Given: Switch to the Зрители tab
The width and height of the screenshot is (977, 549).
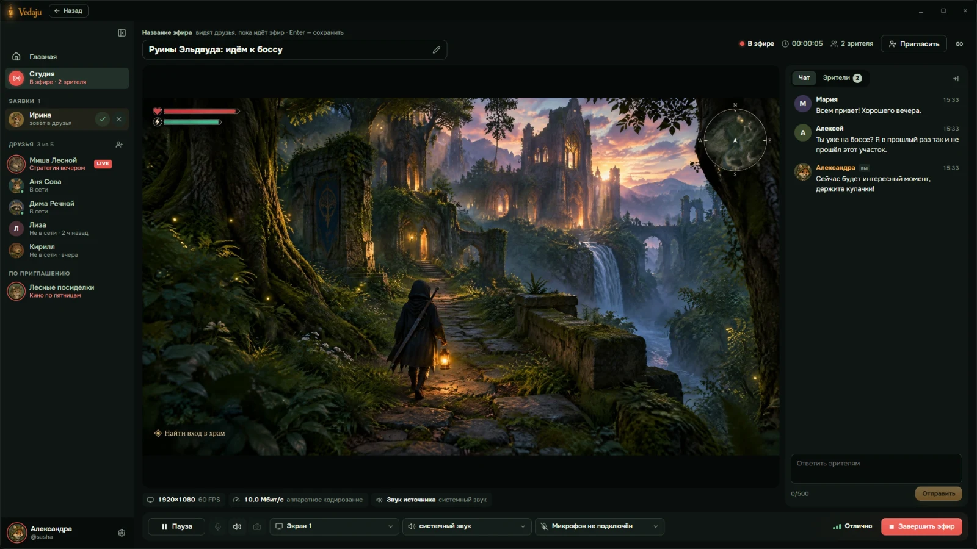Looking at the screenshot, I should click(842, 78).
